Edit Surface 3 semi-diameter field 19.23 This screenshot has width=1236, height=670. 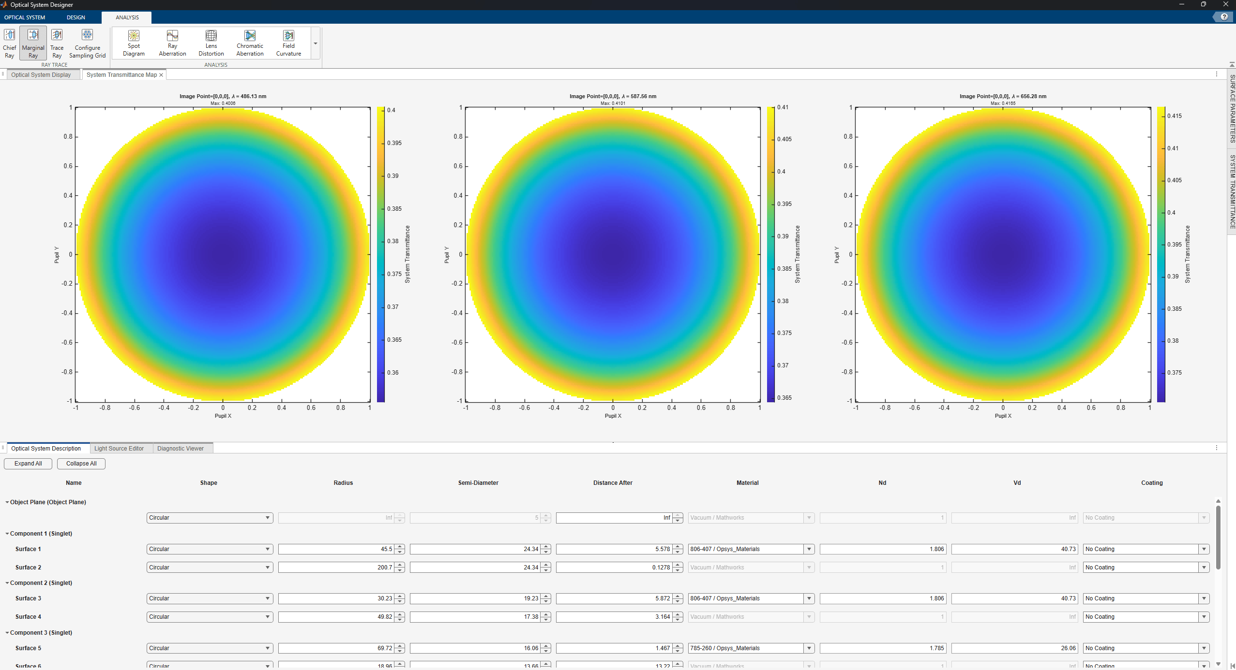[475, 598]
